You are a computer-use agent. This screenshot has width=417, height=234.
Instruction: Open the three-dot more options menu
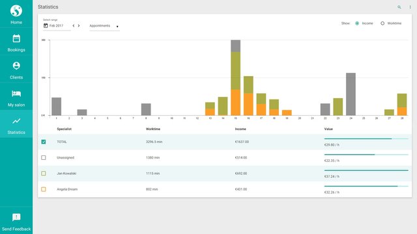point(410,7)
